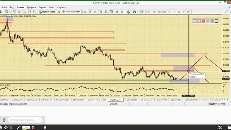Open the Navigator star-folder icon
Viewport: 231px width, 130px height.
24,12
